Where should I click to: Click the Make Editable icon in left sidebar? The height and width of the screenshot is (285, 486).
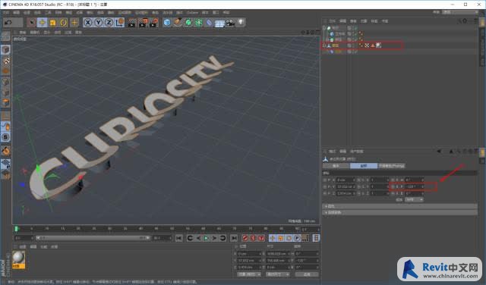coord(5,36)
